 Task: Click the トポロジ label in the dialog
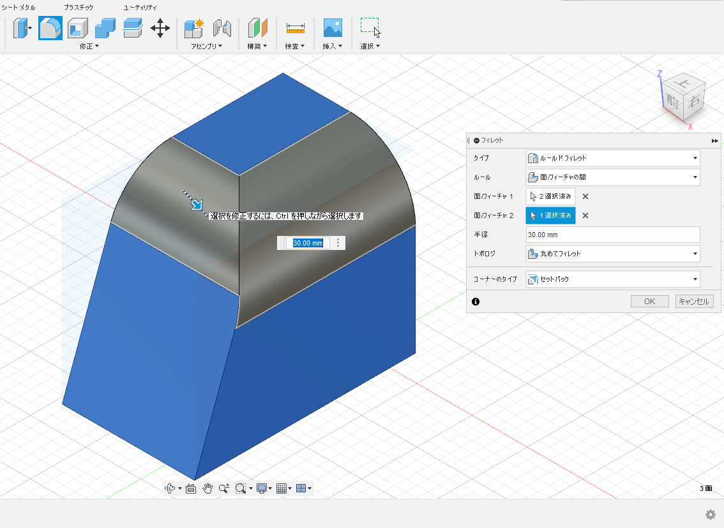[485, 254]
